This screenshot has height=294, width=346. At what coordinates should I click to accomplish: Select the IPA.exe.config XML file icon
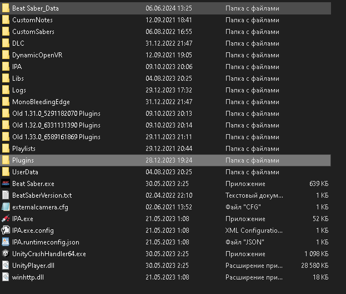pyautogui.click(x=6, y=231)
